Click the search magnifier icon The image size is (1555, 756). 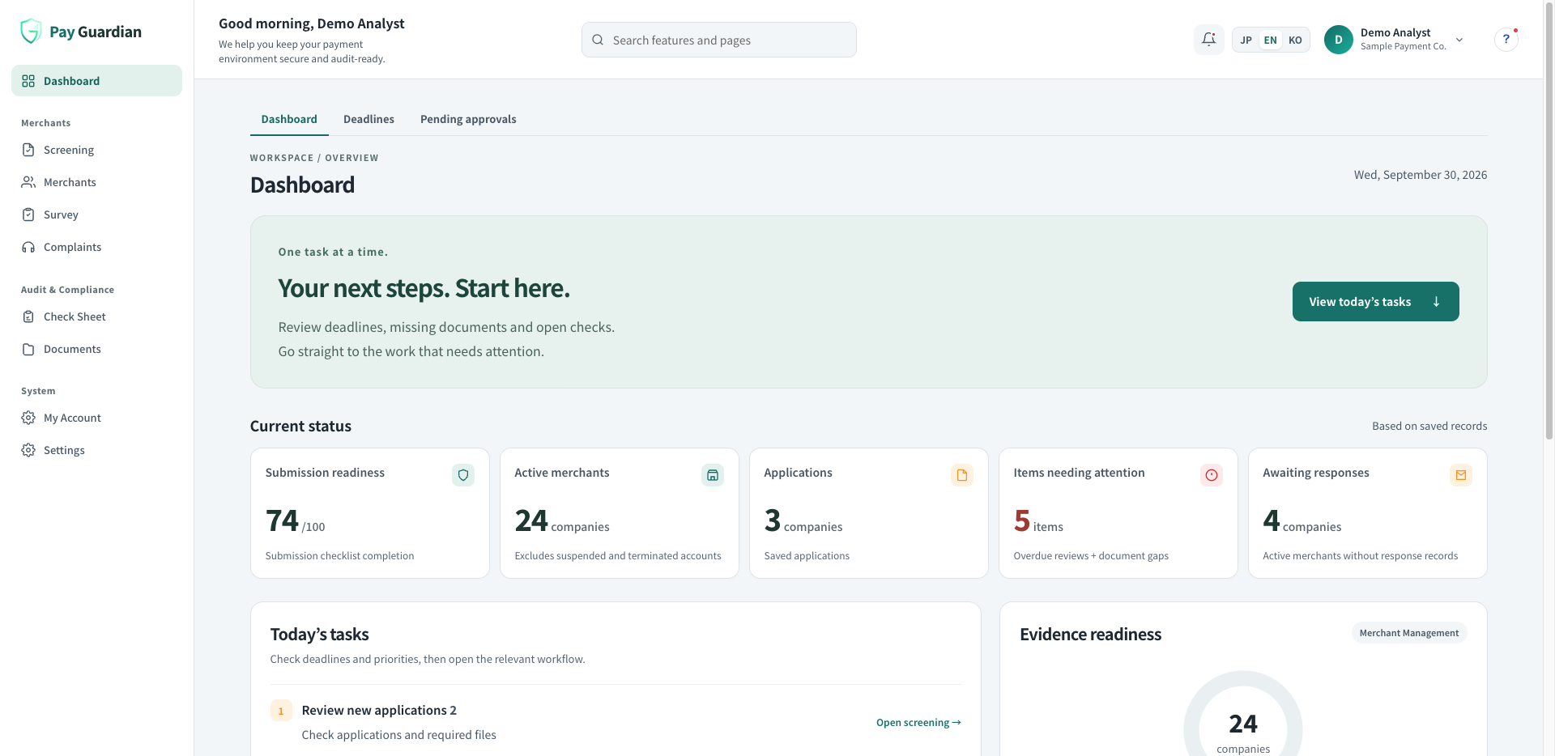tap(598, 40)
